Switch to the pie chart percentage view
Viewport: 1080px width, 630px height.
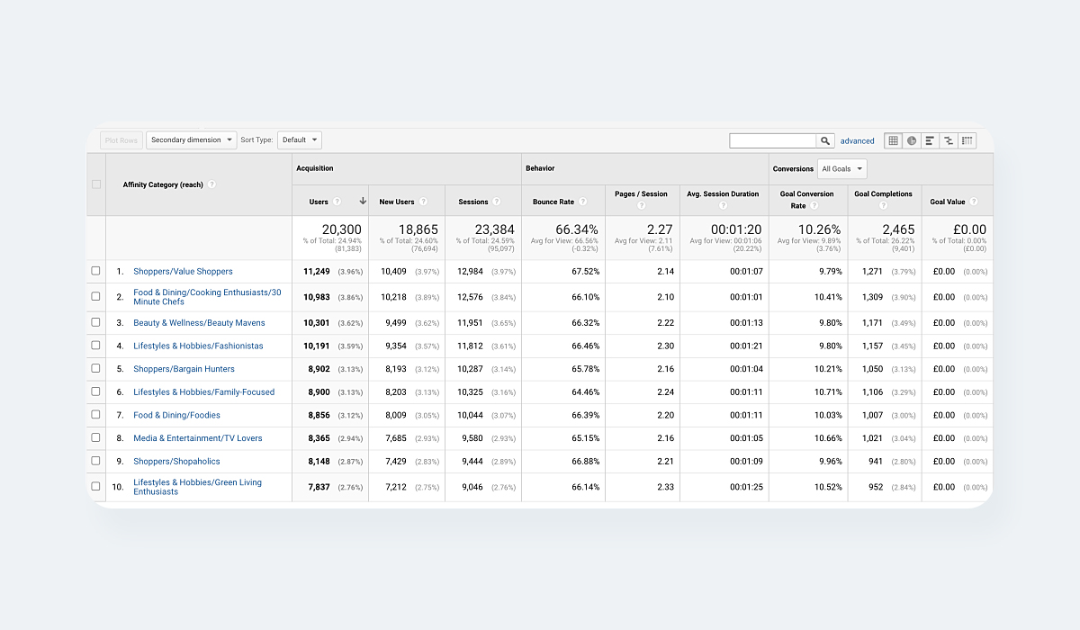pos(912,140)
